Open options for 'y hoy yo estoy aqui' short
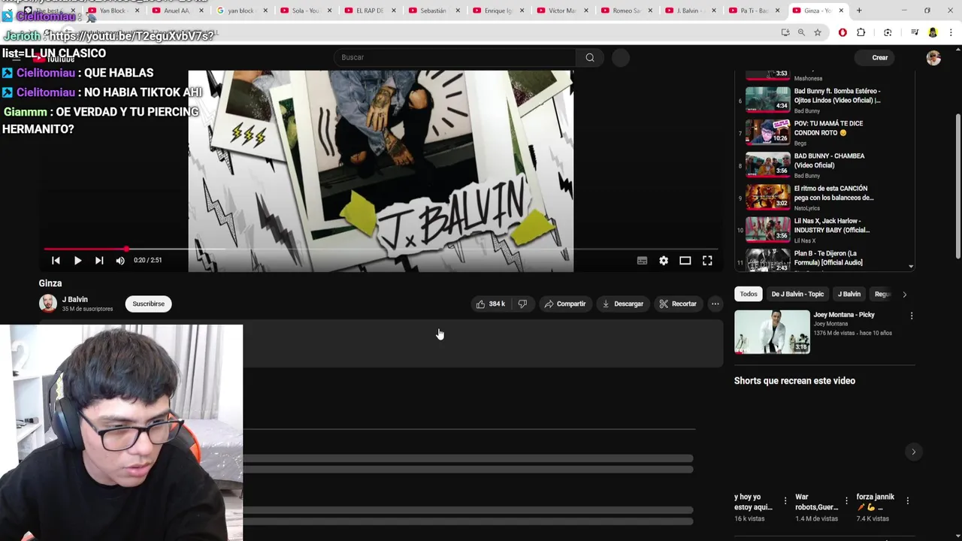 [785, 500]
